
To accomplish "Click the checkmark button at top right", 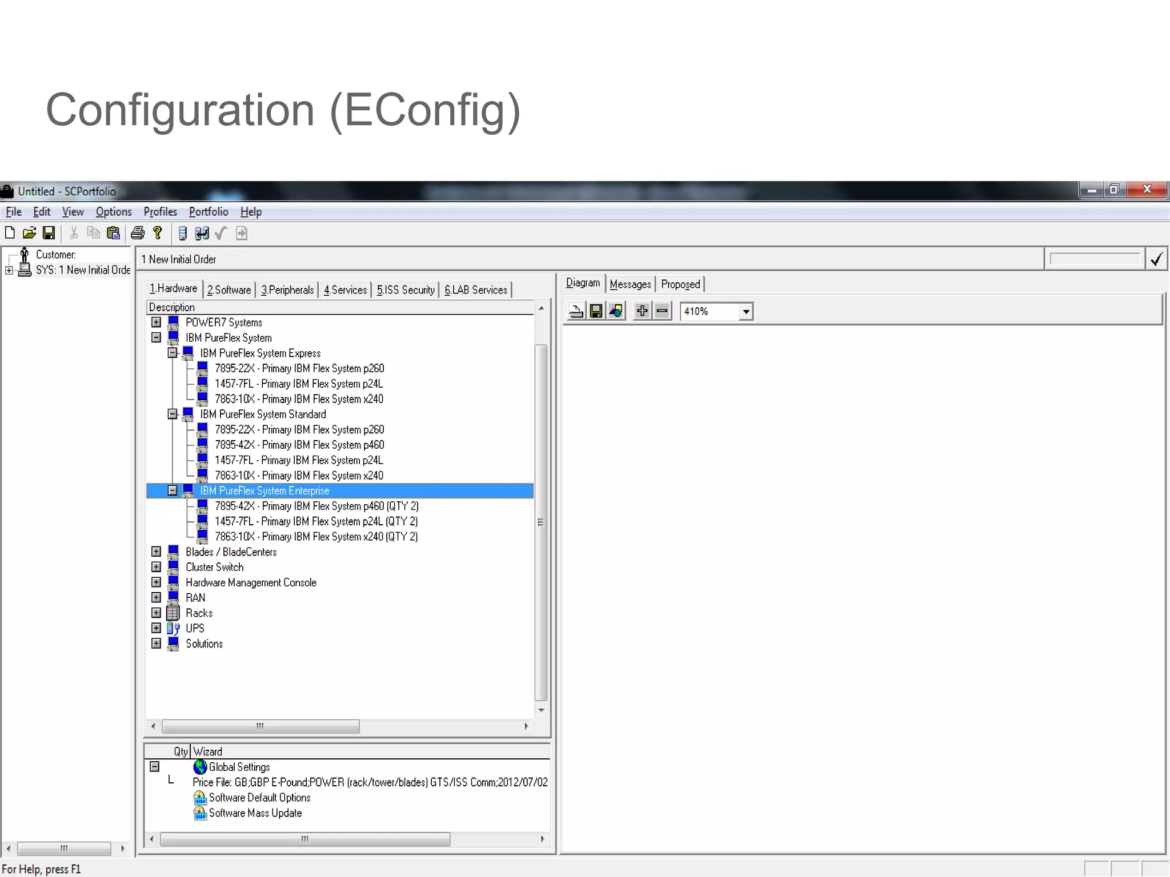I will pos(1156,259).
